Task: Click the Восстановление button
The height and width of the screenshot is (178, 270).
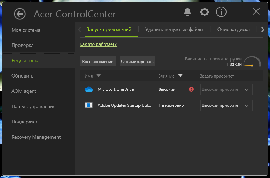Action: (x=98, y=61)
